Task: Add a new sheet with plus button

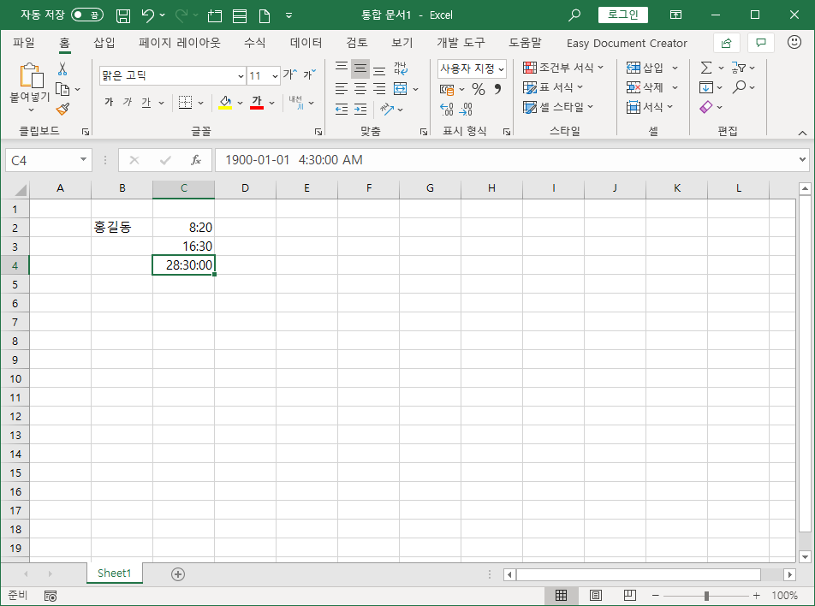Action: 178,573
